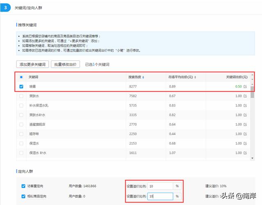Click the market average price 1.07
The width and height of the screenshot is (262, 205).
click(x=172, y=153)
